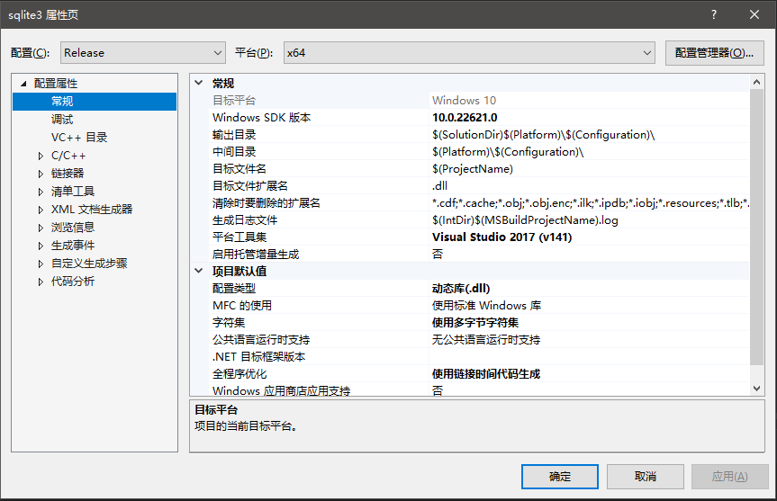
Task: Expand the 链接器 tree node
Action: pos(41,174)
